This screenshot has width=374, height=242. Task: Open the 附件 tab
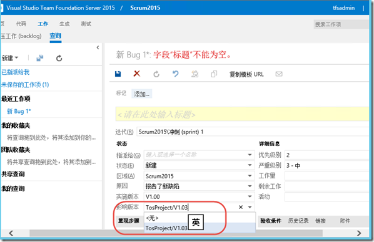tap(345, 221)
